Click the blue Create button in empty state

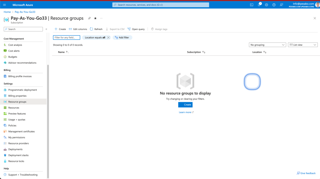click(185, 105)
